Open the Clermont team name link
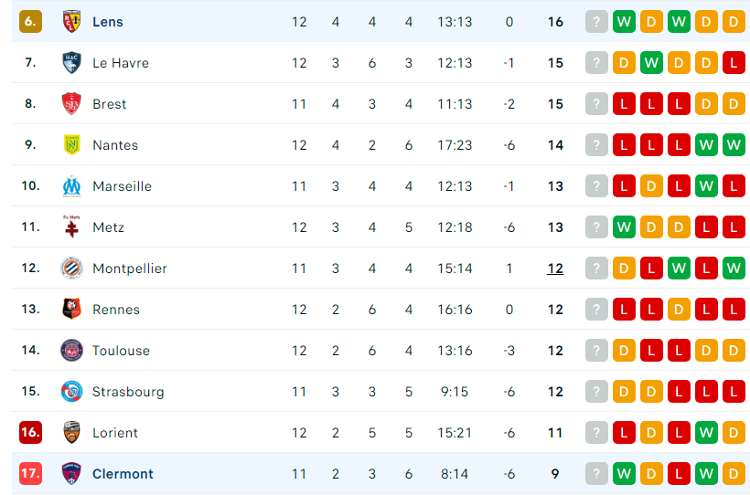The height and width of the screenshot is (495, 750). [123, 474]
